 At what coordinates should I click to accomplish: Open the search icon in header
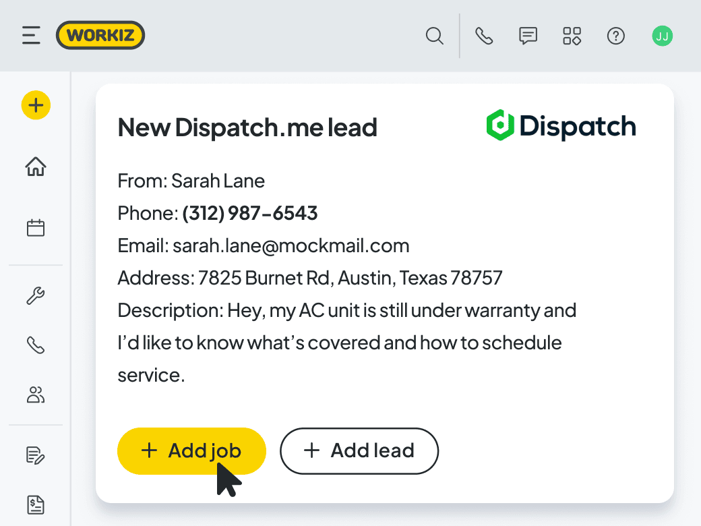coord(435,36)
